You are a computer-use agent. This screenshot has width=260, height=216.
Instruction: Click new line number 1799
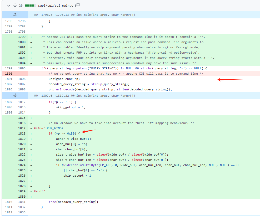pyautogui.click(x=22, y=37)
